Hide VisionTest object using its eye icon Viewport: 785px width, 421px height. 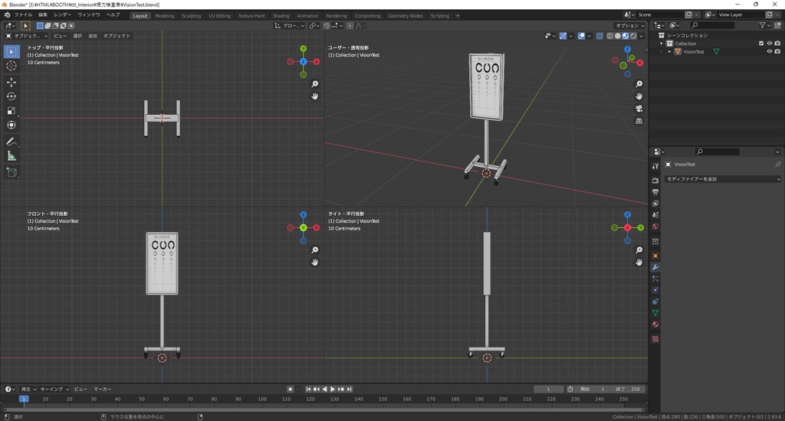769,51
